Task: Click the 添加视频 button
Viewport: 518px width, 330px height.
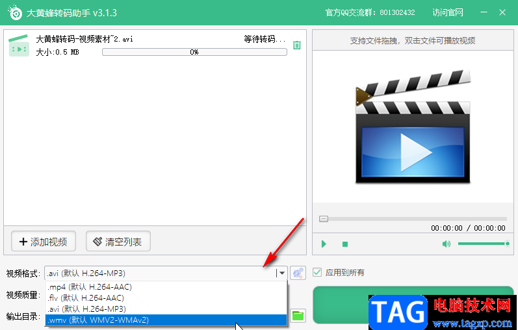Action: point(44,242)
